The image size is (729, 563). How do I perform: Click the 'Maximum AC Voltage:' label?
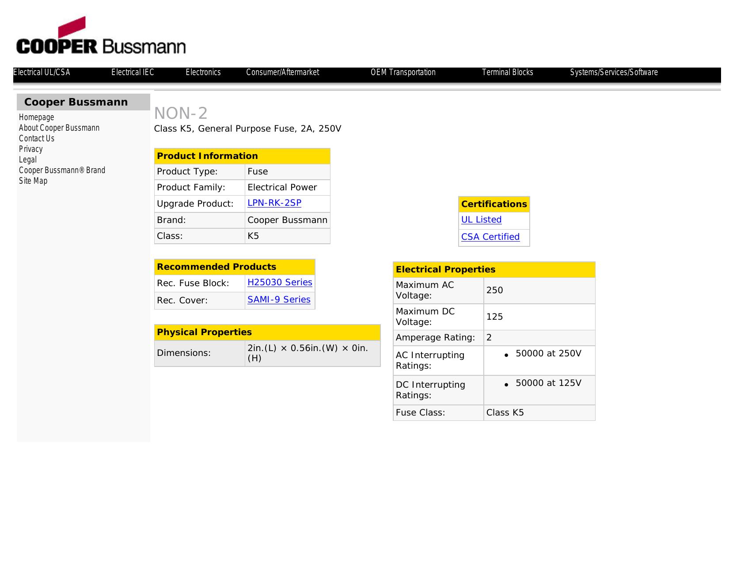pyautogui.click(x=425, y=291)
